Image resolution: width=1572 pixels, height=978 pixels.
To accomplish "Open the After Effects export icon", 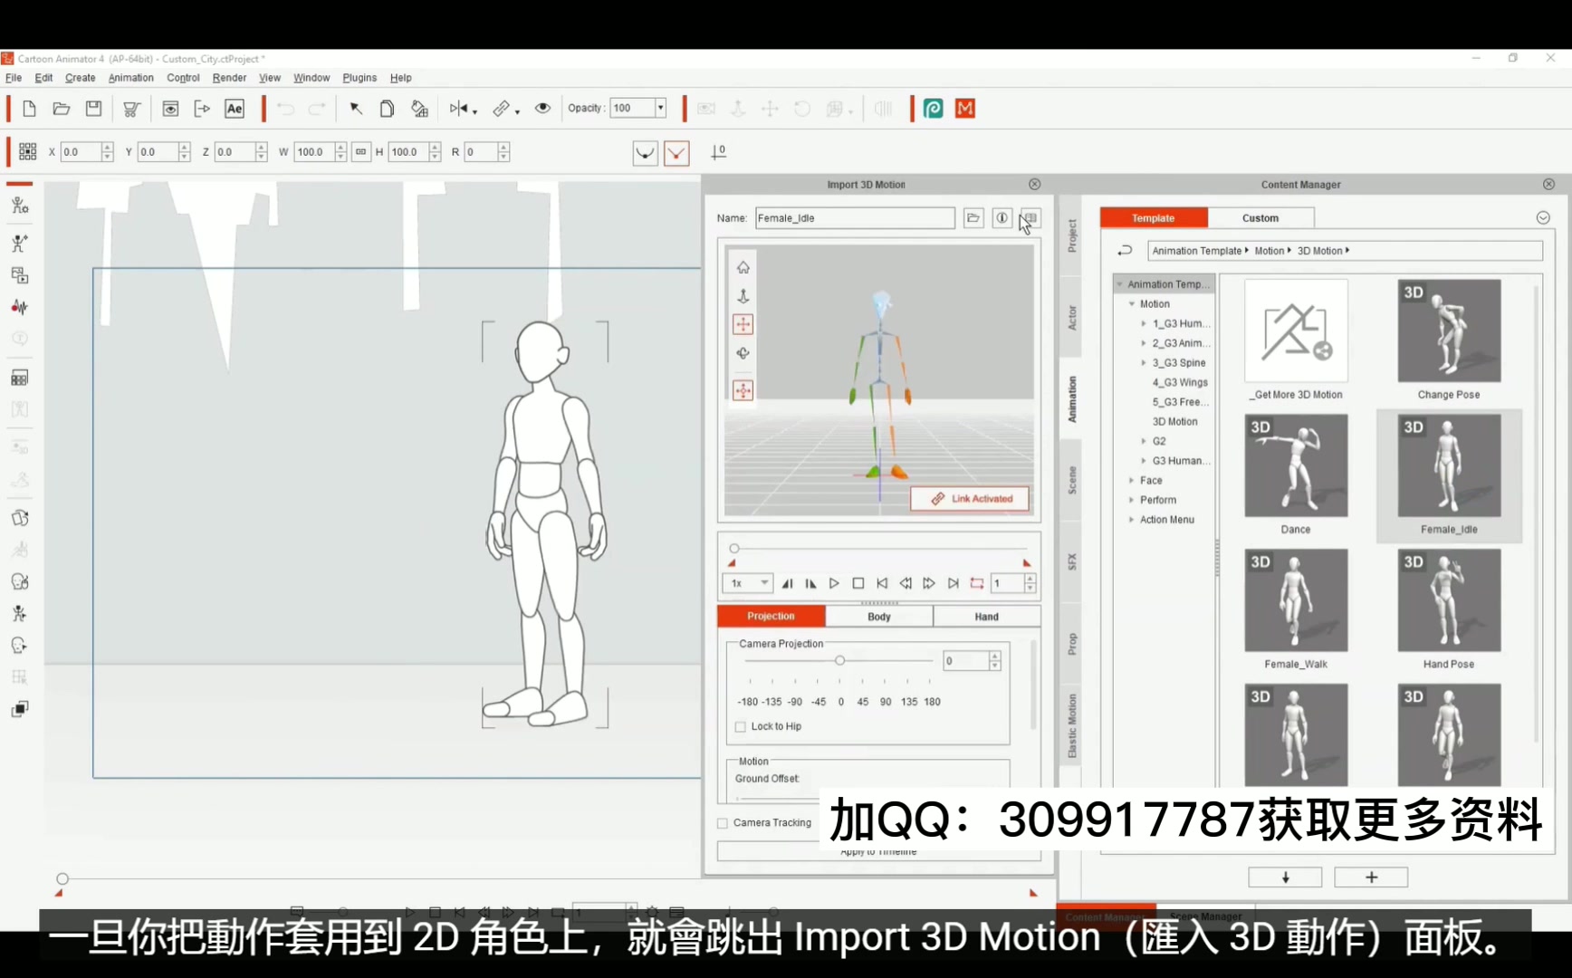I will coord(234,109).
